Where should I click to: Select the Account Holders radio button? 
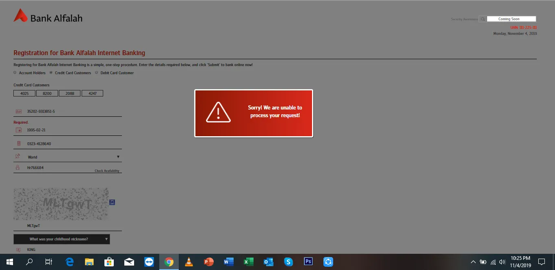(x=15, y=73)
